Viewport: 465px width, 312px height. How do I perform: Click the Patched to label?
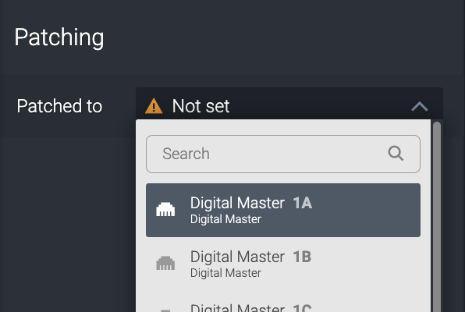point(59,106)
